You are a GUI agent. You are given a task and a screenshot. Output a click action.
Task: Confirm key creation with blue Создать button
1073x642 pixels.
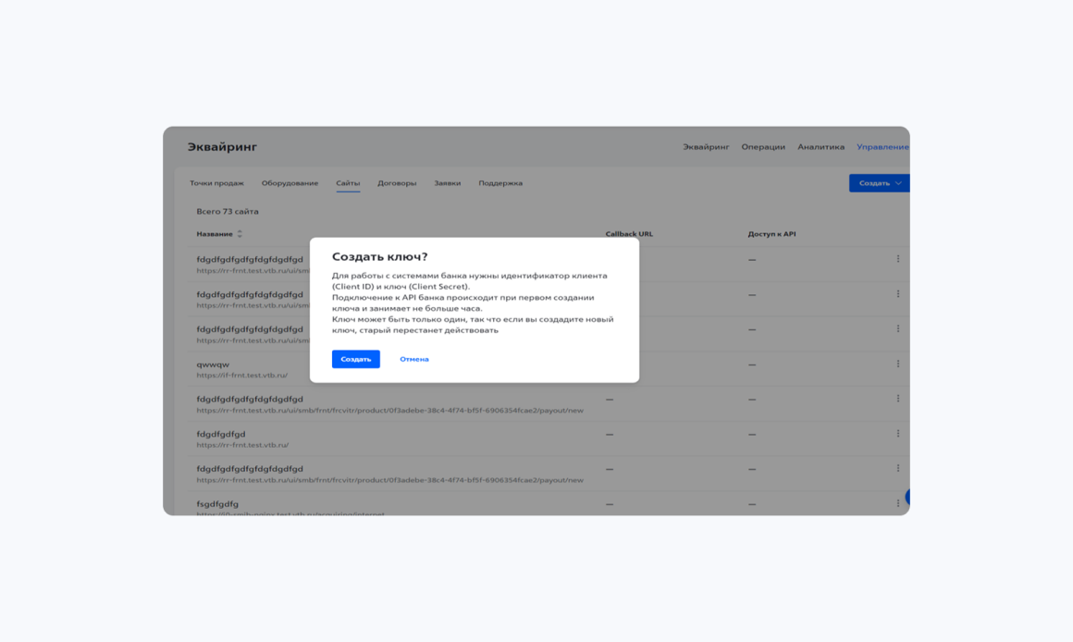point(356,359)
